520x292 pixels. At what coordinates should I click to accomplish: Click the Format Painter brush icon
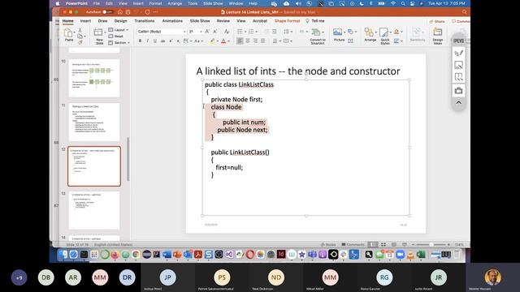80,42
